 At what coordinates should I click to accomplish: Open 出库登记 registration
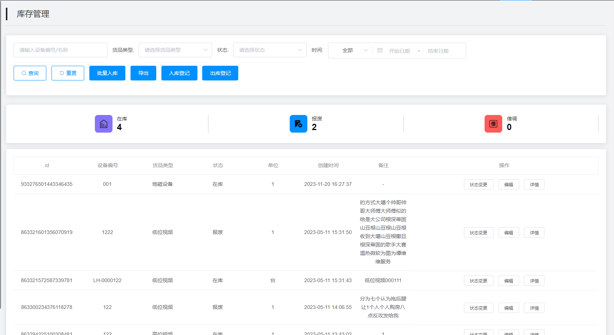click(x=220, y=73)
